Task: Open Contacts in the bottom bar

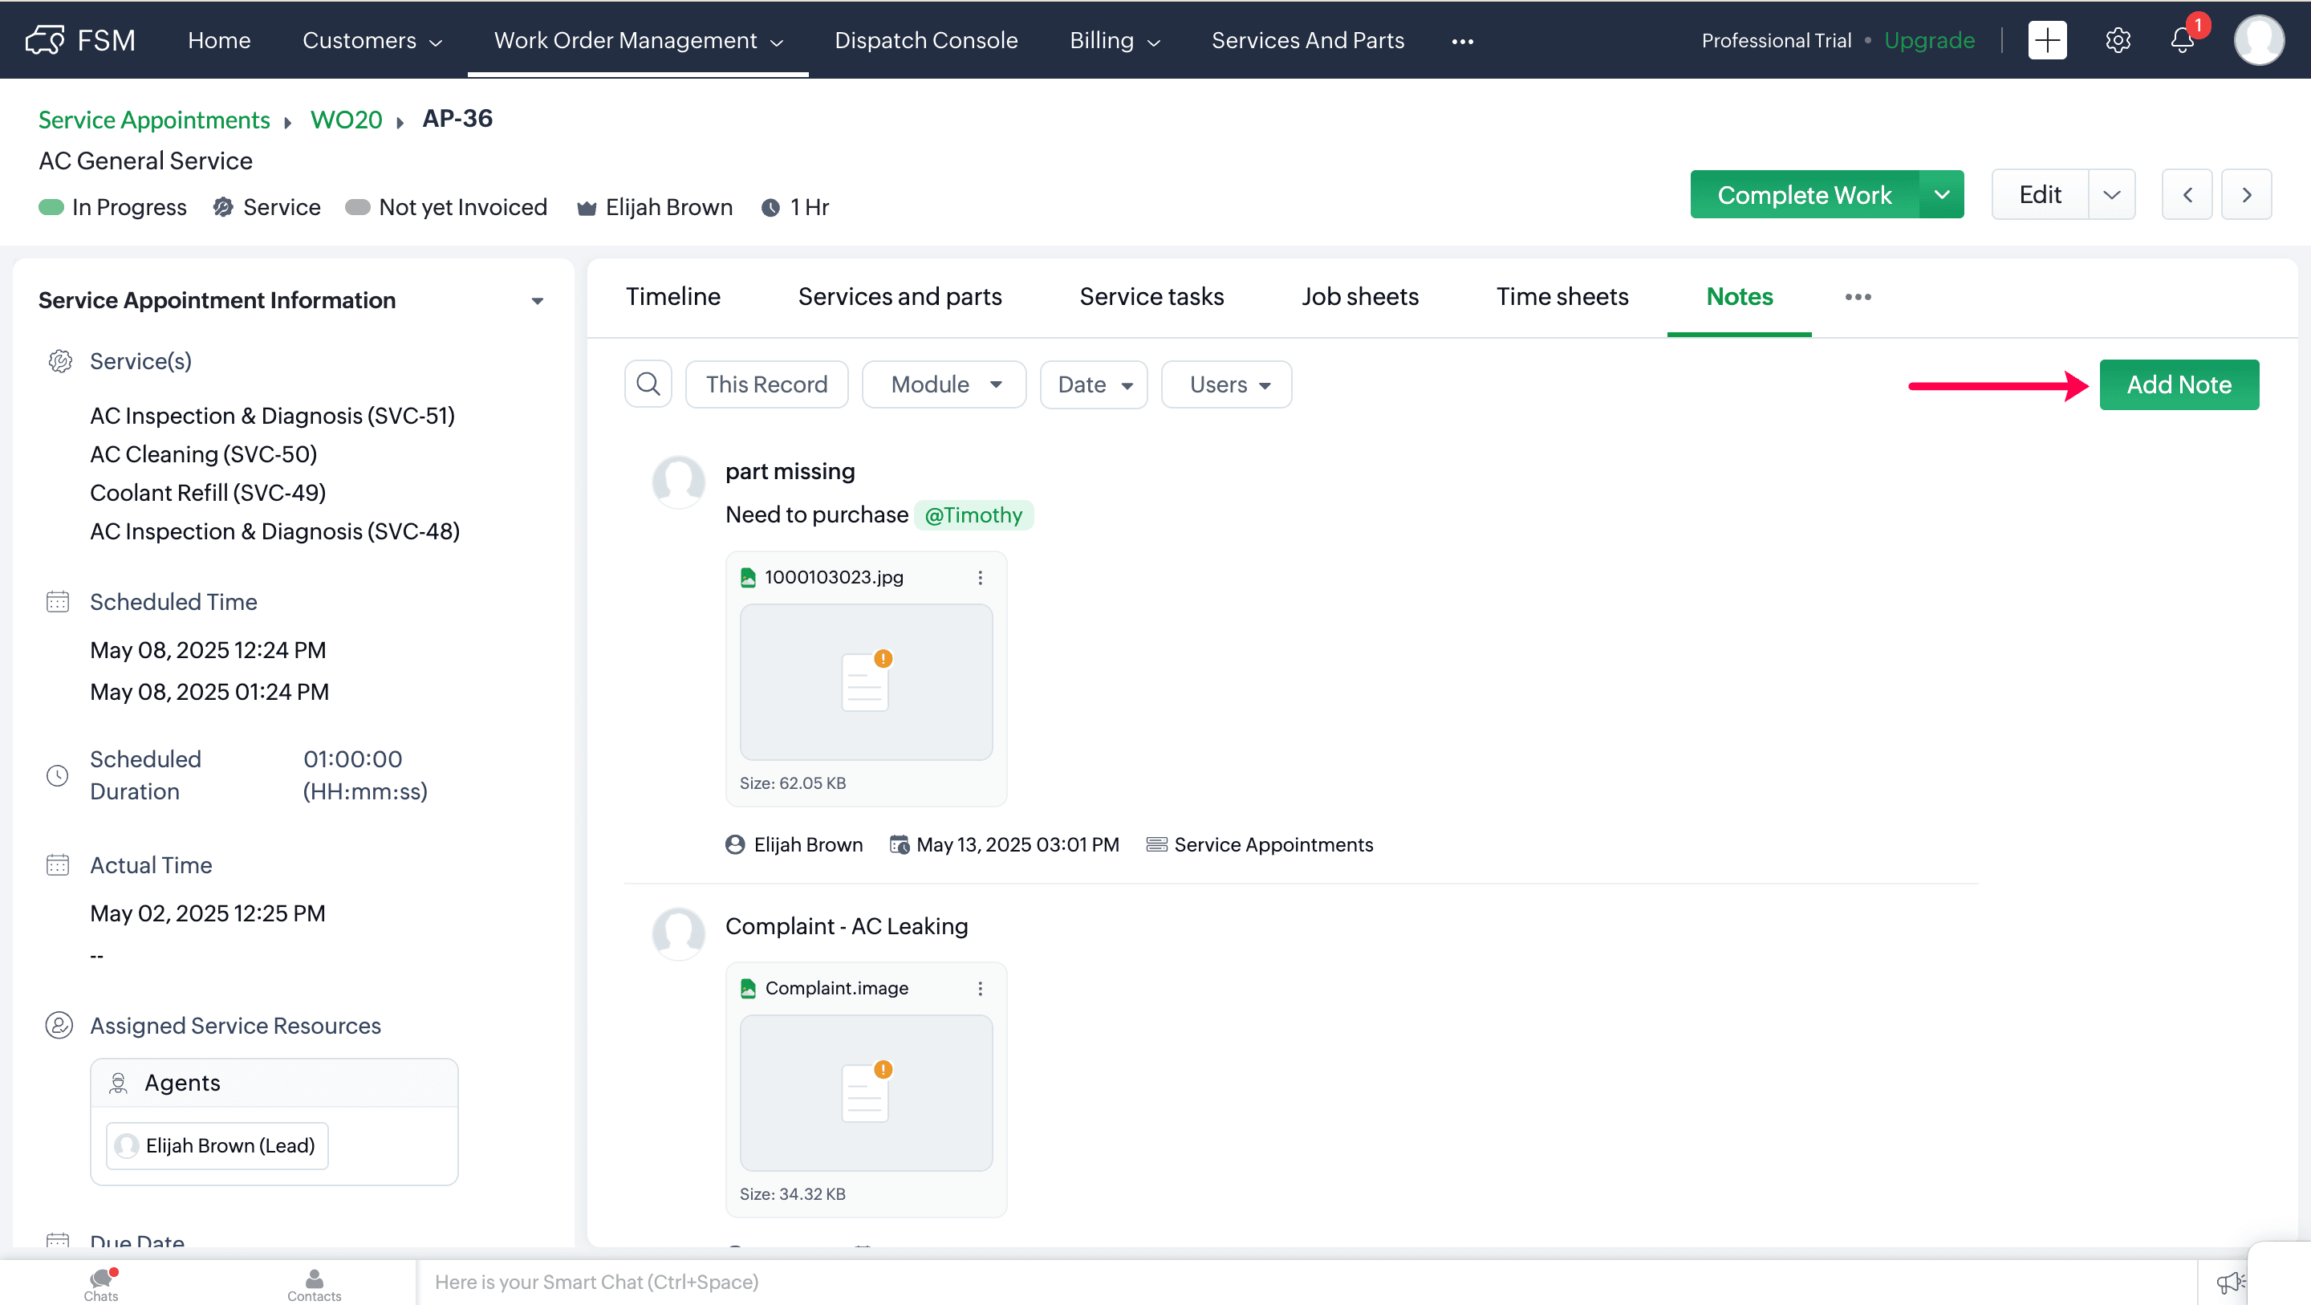Action: (x=314, y=1283)
